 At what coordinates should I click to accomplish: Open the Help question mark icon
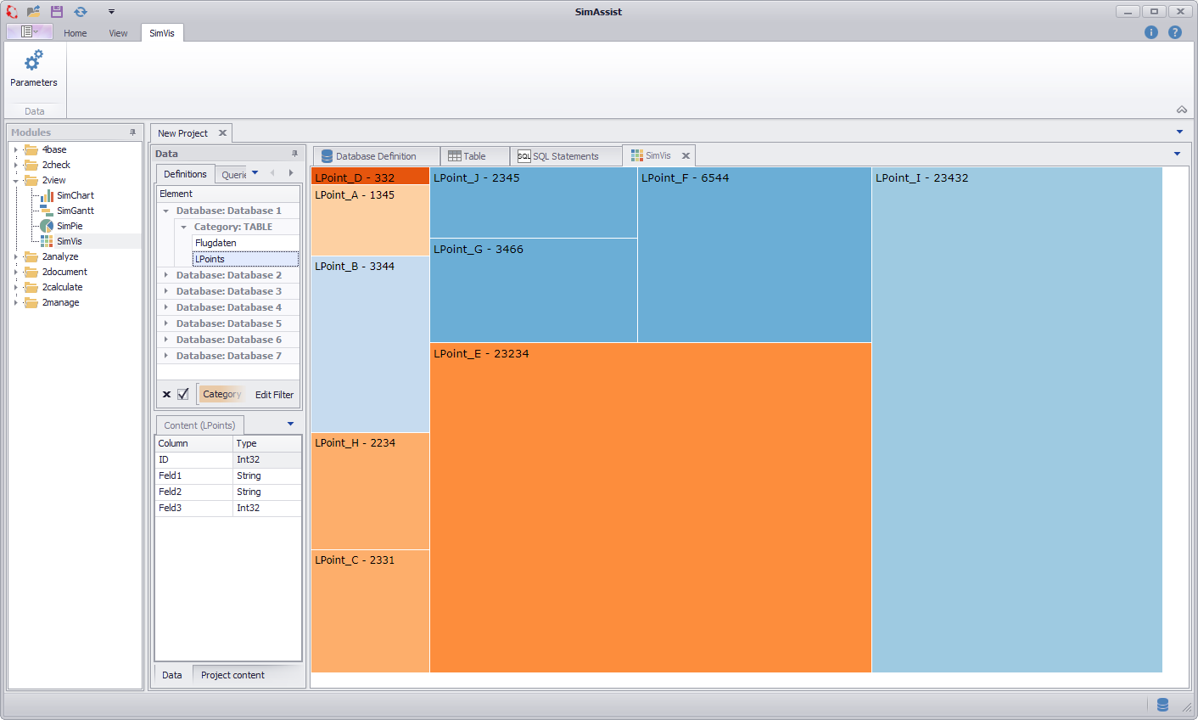pyautogui.click(x=1175, y=31)
